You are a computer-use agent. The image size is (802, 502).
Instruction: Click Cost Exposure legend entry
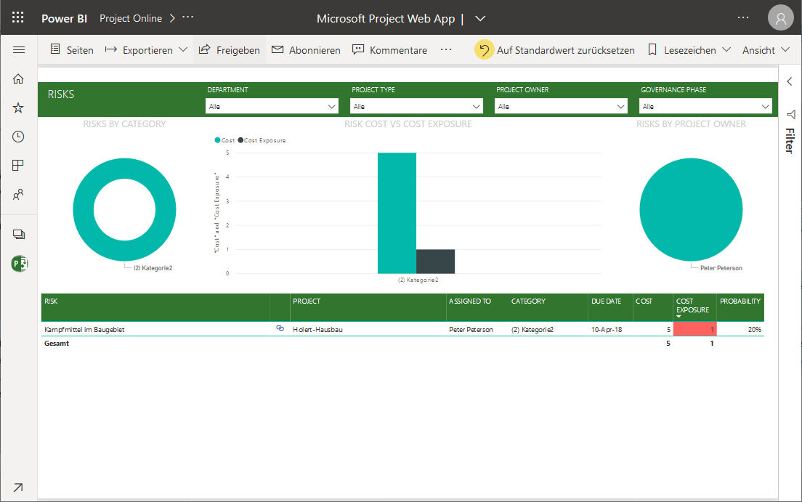point(262,140)
